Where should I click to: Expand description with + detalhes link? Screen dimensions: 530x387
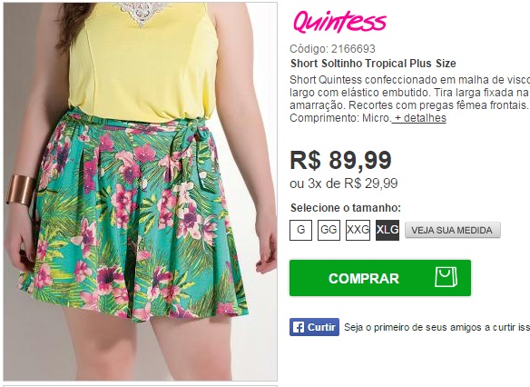[419, 118]
